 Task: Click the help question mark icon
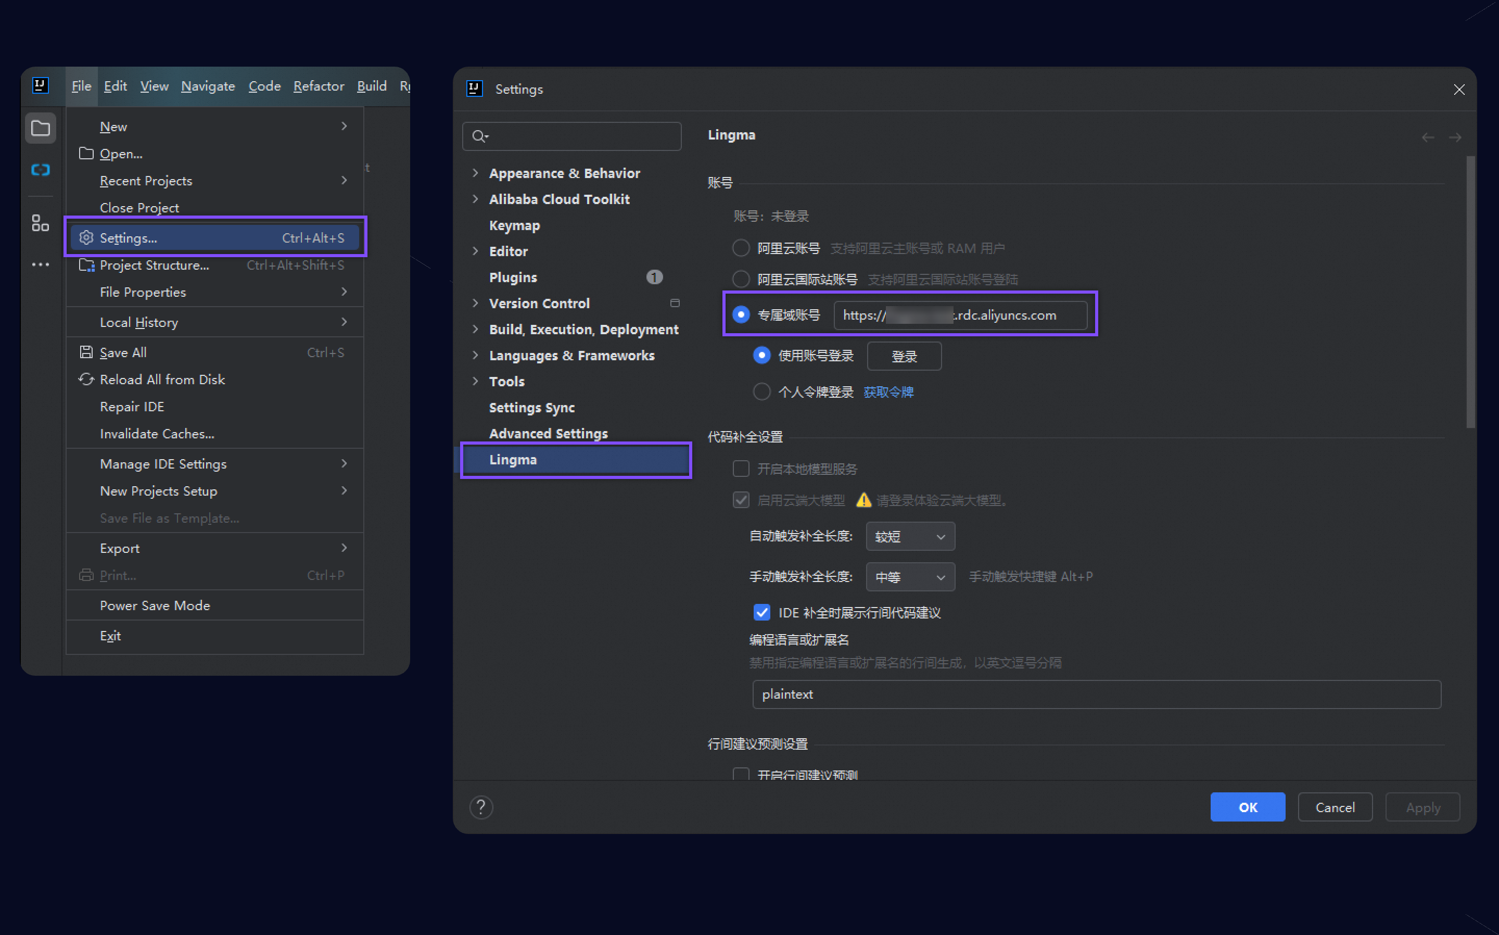pyautogui.click(x=481, y=807)
